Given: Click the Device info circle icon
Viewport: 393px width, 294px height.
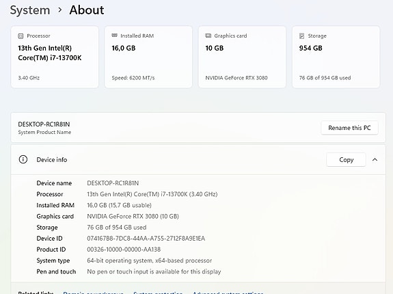Looking at the screenshot, I should 23,159.
